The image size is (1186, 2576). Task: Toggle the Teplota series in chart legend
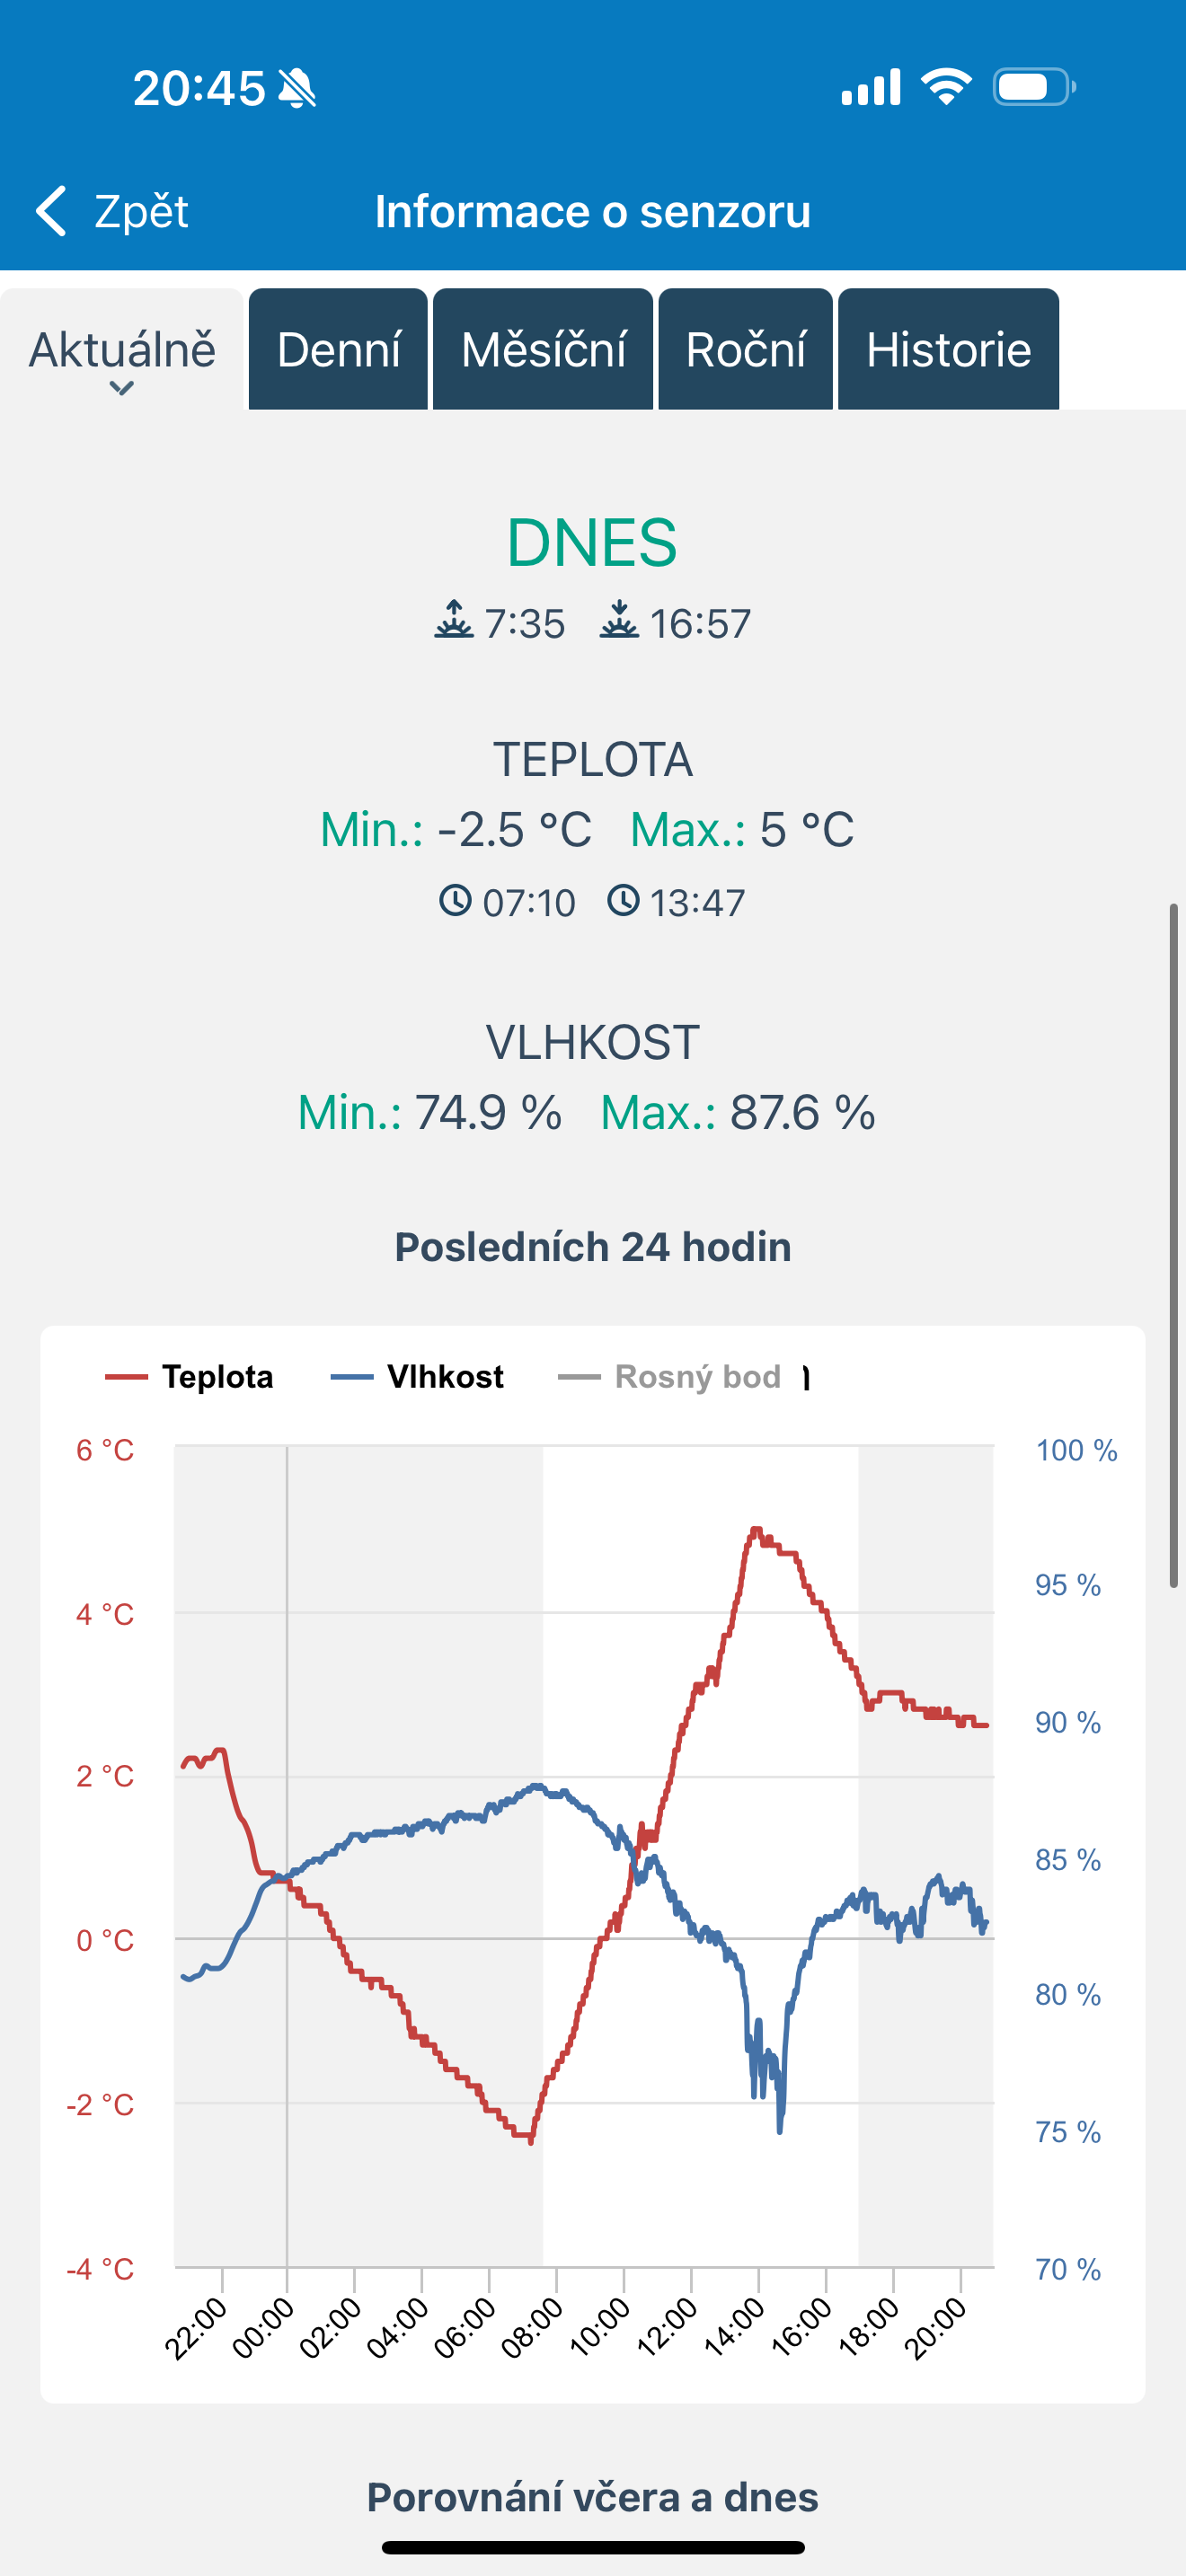[x=190, y=1377]
